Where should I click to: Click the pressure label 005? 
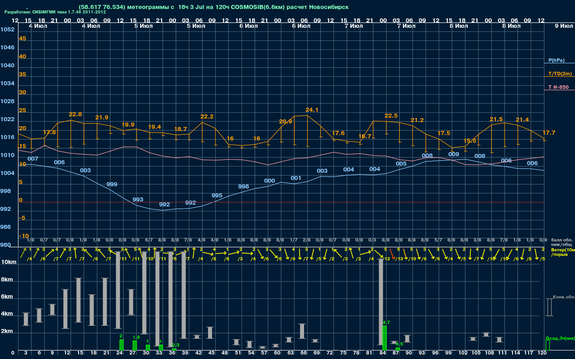pos(401,164)
